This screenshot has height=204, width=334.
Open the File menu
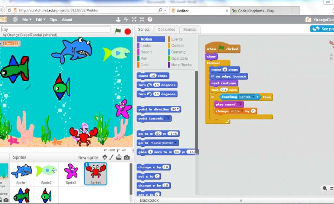[x=27, y=20]
